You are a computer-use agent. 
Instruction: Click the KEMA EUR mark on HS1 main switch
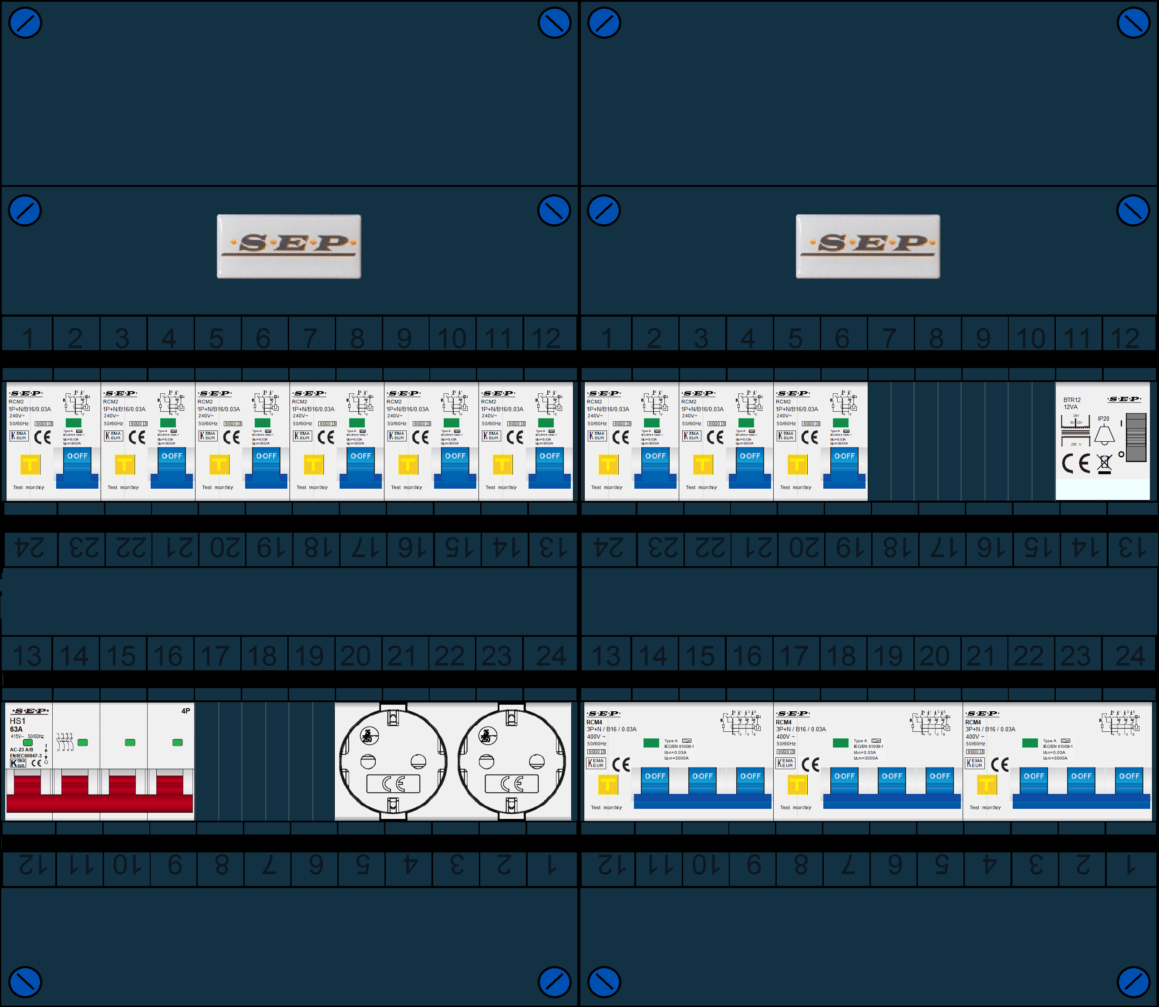(18, 763)
